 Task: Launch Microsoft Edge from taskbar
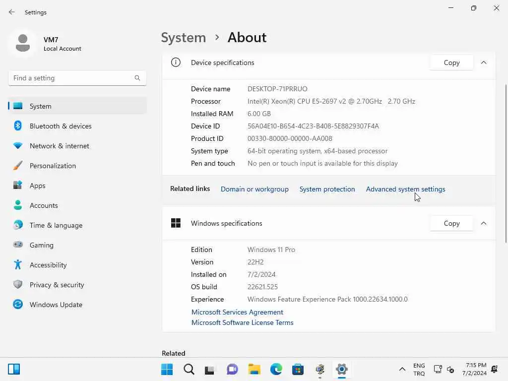coord(276,369)
